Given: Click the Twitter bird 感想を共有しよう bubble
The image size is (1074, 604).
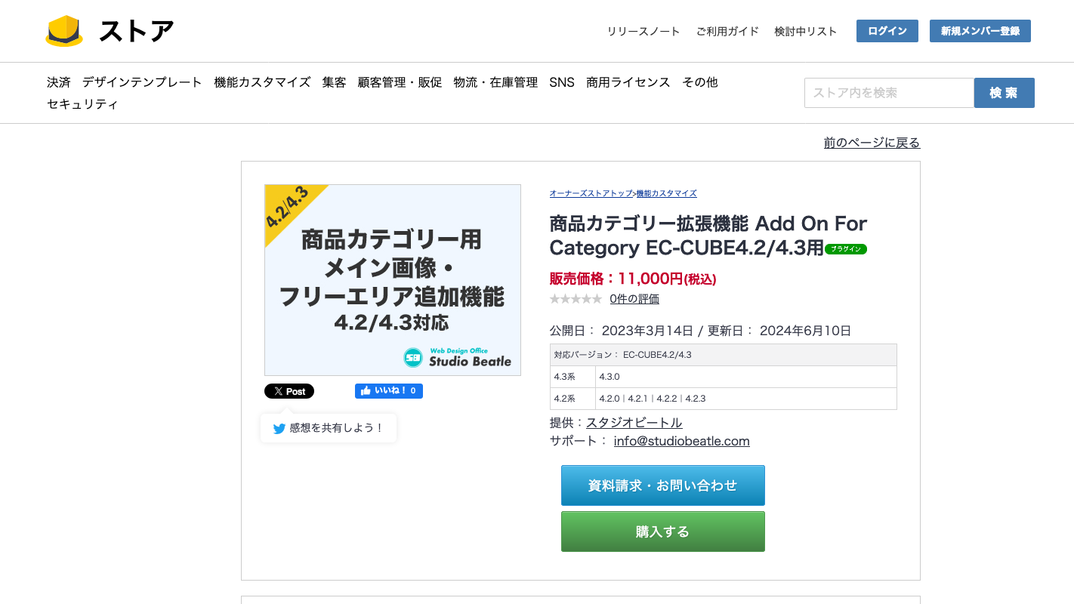Looking at the screenshot, I should (x=329, y=428).
